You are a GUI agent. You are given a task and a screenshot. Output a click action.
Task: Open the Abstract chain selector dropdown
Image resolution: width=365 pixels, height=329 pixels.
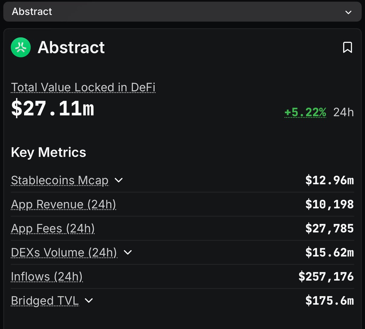point(182,12)
